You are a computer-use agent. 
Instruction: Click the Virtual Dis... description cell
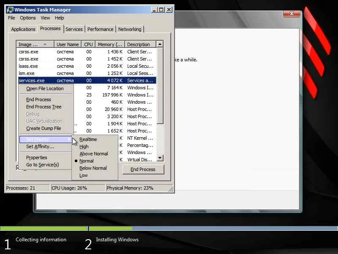click(x=139, y=160)
